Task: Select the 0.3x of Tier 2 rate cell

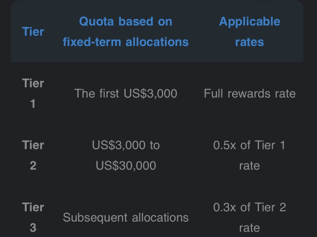Action: point(249,217)
